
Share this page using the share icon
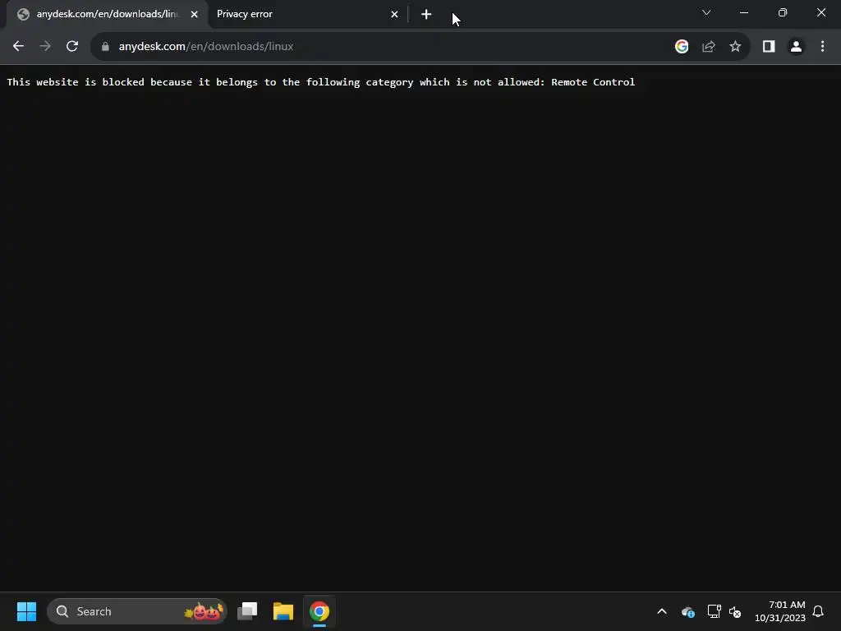point(709,47)
